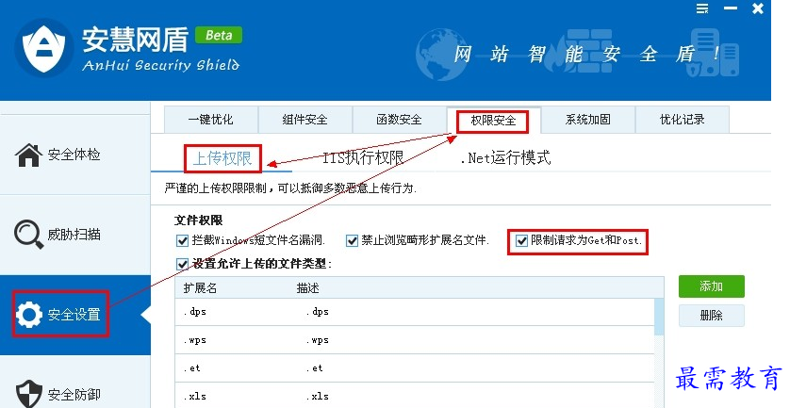Switch to the 权限安全 tab
Viewport: 790px width, 408px height.
[x=493, y=120]
